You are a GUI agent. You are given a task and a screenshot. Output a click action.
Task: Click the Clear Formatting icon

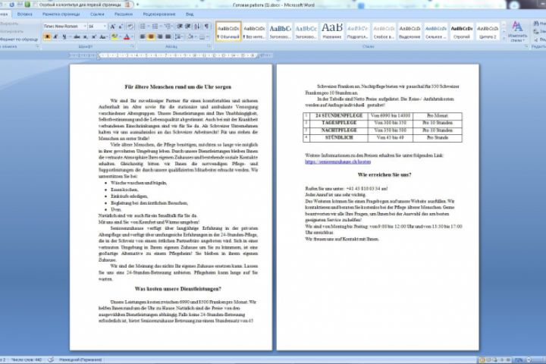[x=130, y=27]
